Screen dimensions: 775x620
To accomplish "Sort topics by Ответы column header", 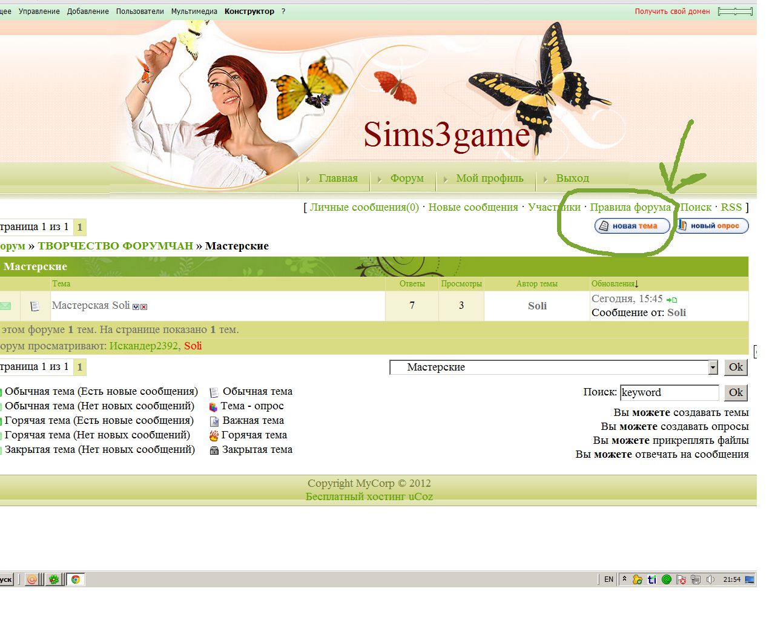I will (x=412, y=283).
